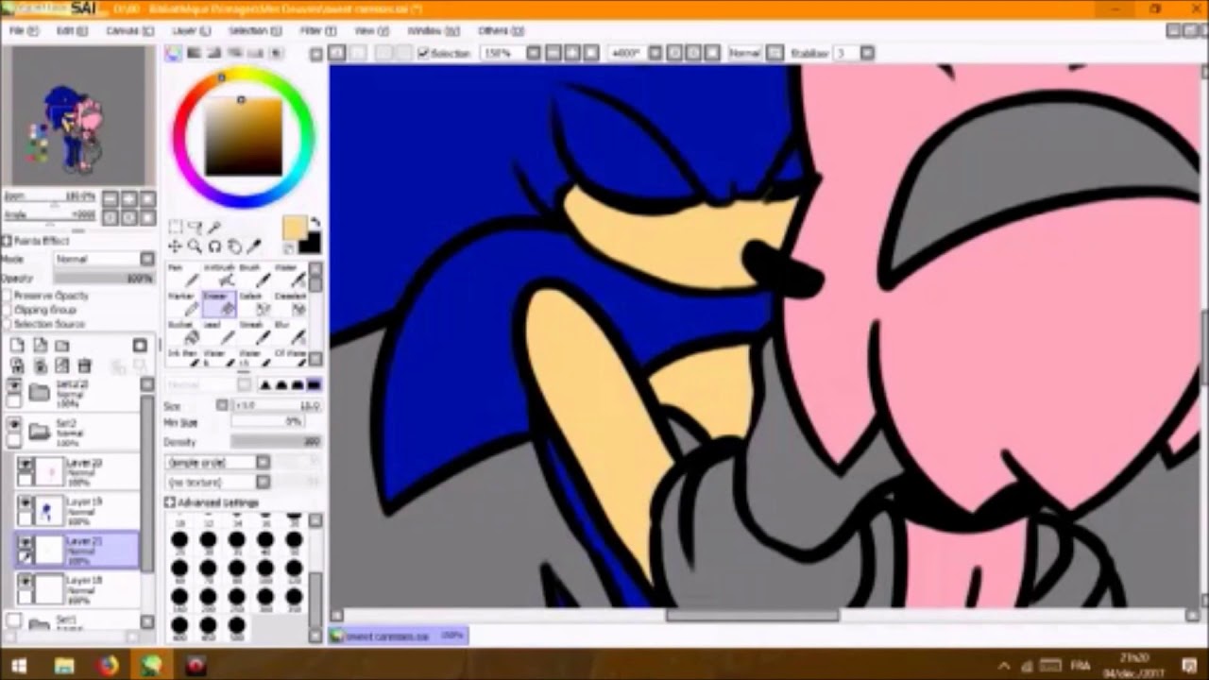Image resolution: width=1209 pixels, height=680 pixels.
Task: Enable Preserve Opacity checkbox
Action: coord(8,296)
